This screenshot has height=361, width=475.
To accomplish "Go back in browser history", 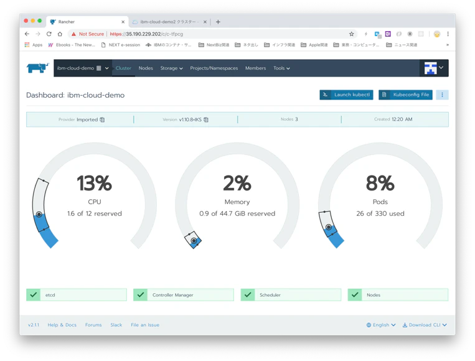I will point(27,34).
